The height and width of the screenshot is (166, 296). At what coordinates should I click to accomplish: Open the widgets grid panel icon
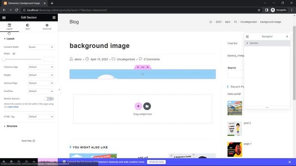pyautogui.click(x=54, y=18)
